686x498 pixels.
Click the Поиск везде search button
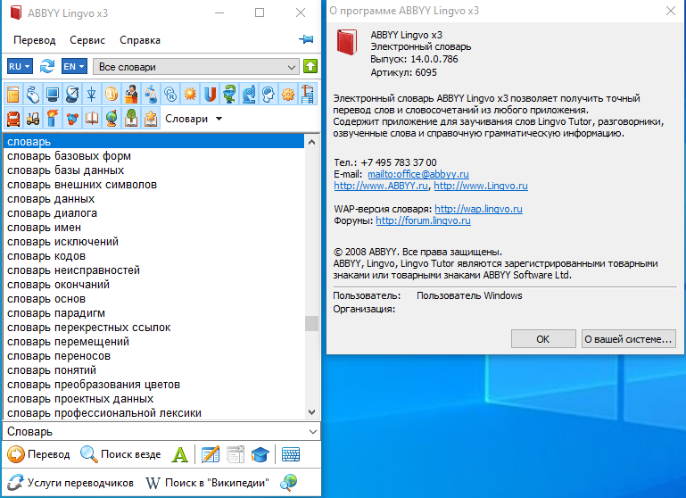coord(121,454)
